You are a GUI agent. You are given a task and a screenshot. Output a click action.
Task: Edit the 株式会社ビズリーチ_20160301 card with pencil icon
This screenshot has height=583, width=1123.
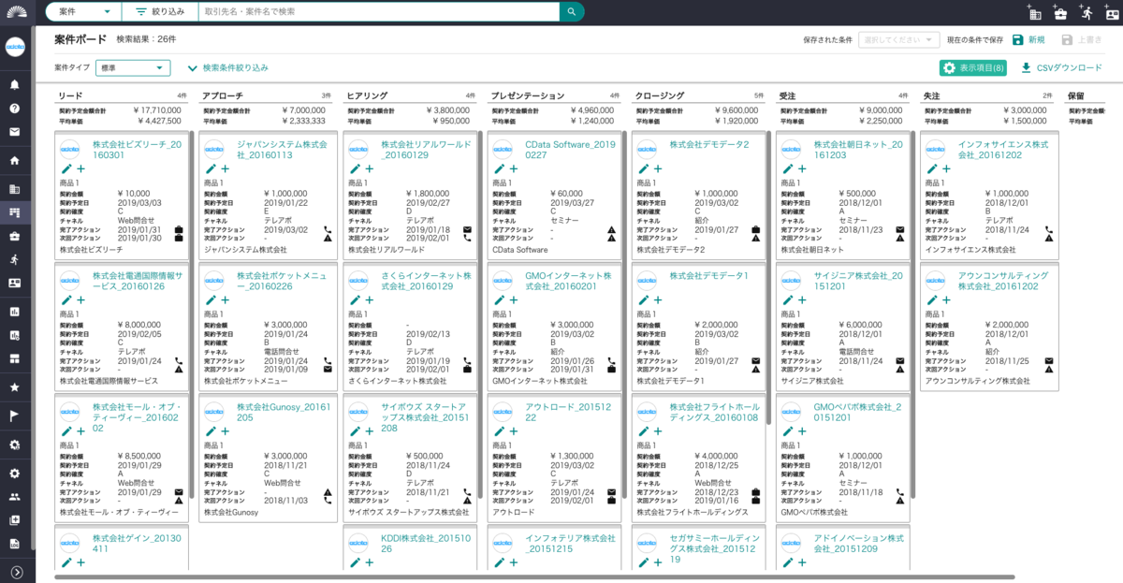[x=66, y=168]
